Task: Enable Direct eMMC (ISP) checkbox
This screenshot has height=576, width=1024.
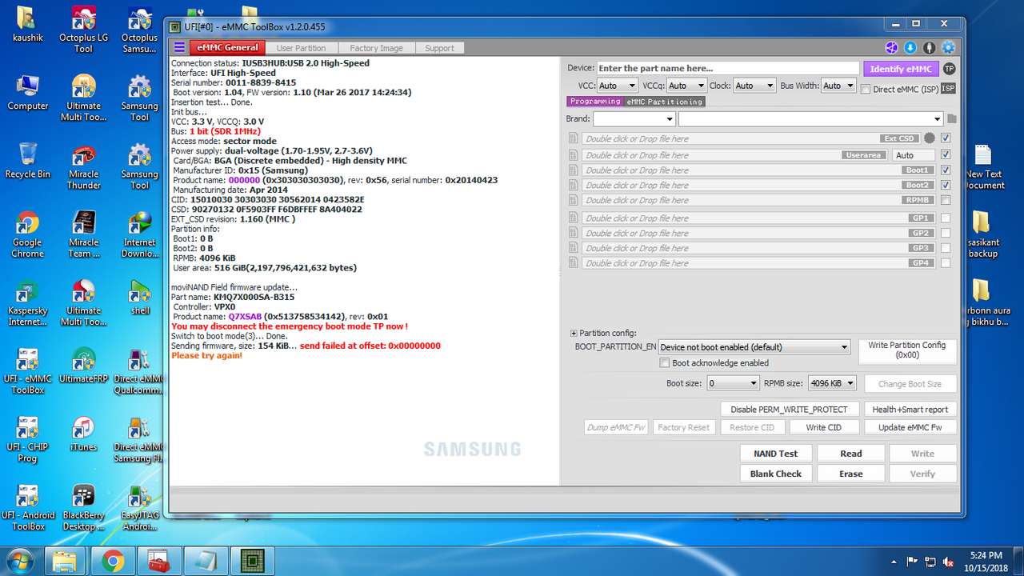Action: click(866, 90)
